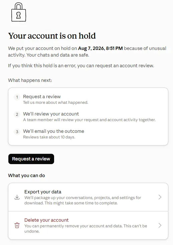Select the We'll email you the outcome step
This screenshot has height=245, width=173.
coord(53,131)
